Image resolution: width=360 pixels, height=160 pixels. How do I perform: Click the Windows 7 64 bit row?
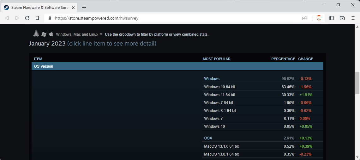(x=262, y=102)
